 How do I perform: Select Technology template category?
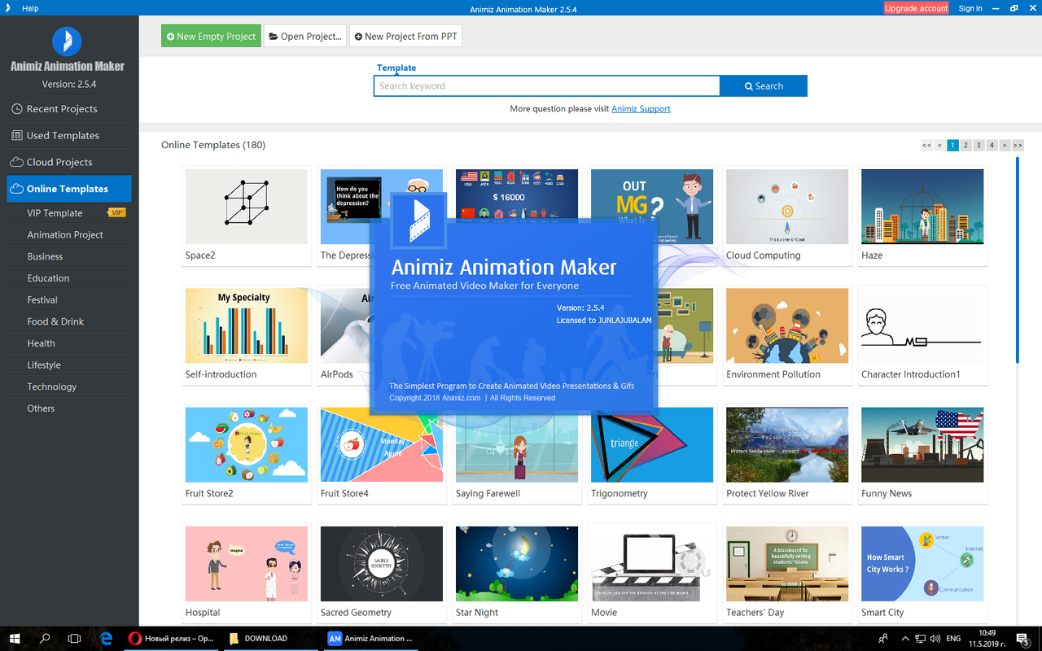pyautogui.click(x=51, y=387)
